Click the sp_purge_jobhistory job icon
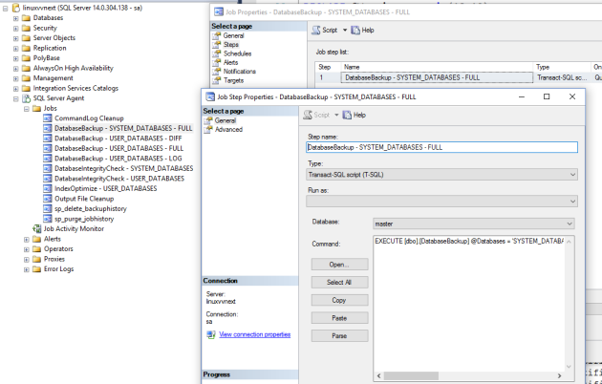 point(48,219)
